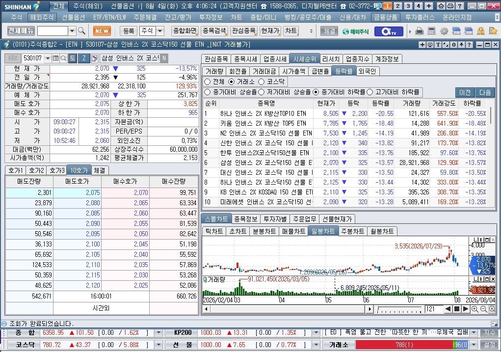Open the calculator icon in toolbar
Image resolution: width=501 pixels, height=352 pixels.
(432, 31)
